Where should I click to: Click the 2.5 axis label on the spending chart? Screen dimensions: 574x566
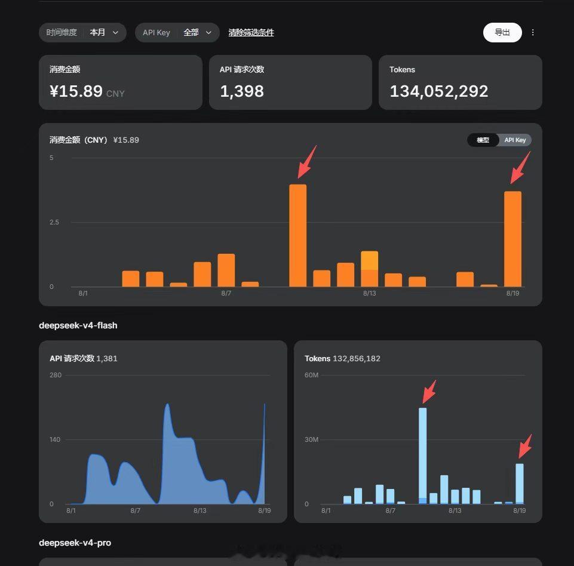tap(54, 222)
